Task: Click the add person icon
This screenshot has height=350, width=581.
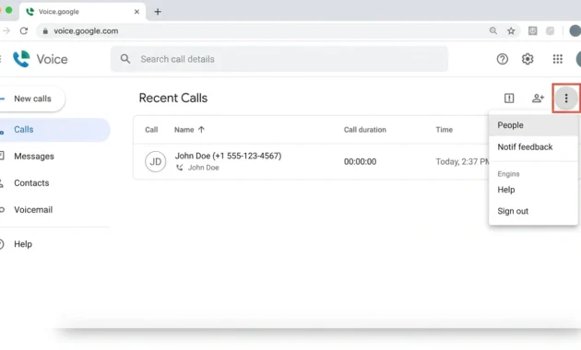Action: [538, 98]
